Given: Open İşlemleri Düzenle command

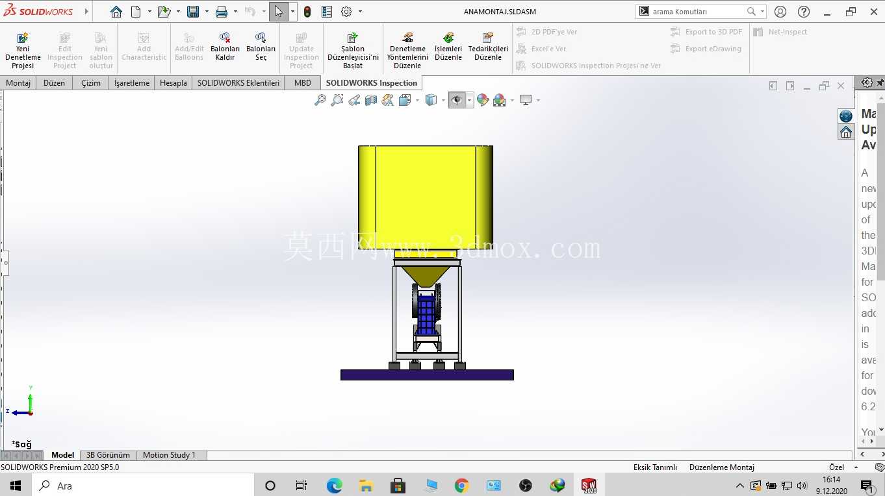Looking at the screenshot, I should coord(448,47).
